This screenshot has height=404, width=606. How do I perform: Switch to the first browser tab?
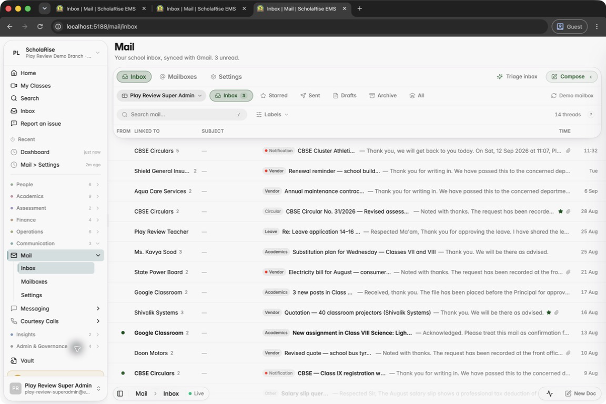100,8
